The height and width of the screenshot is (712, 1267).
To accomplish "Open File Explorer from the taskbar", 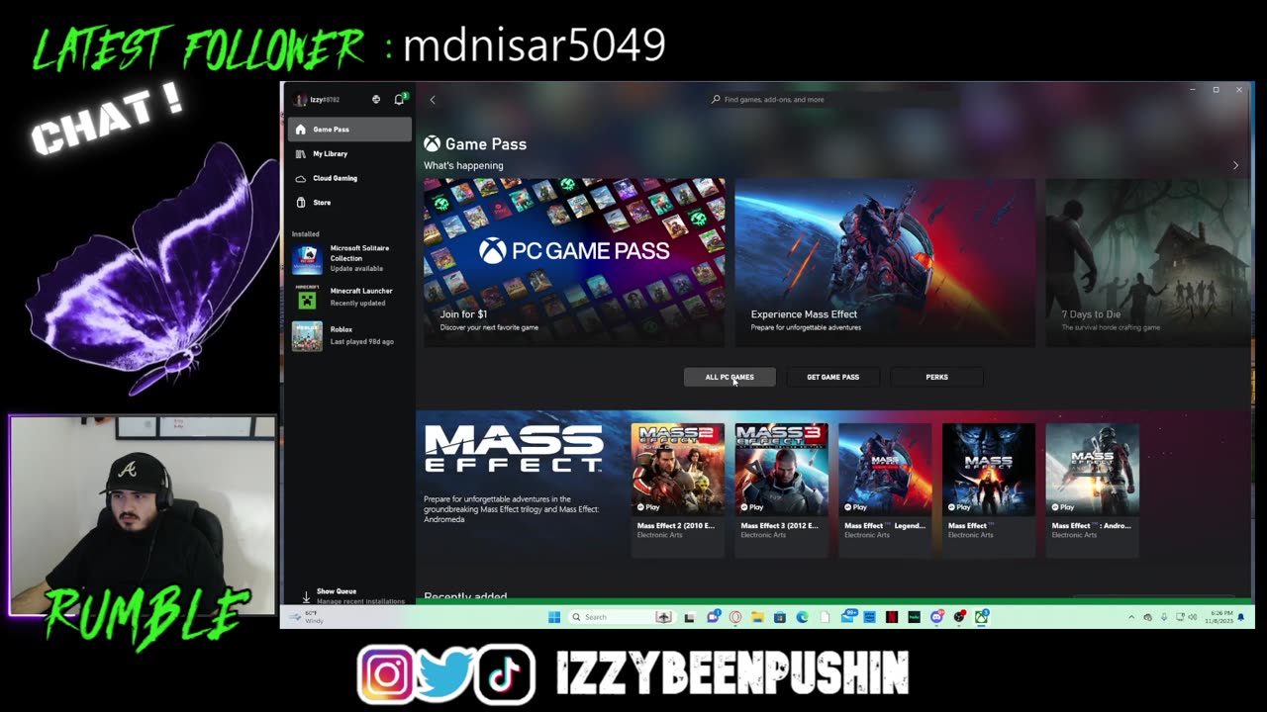I will tap(757, 617).
